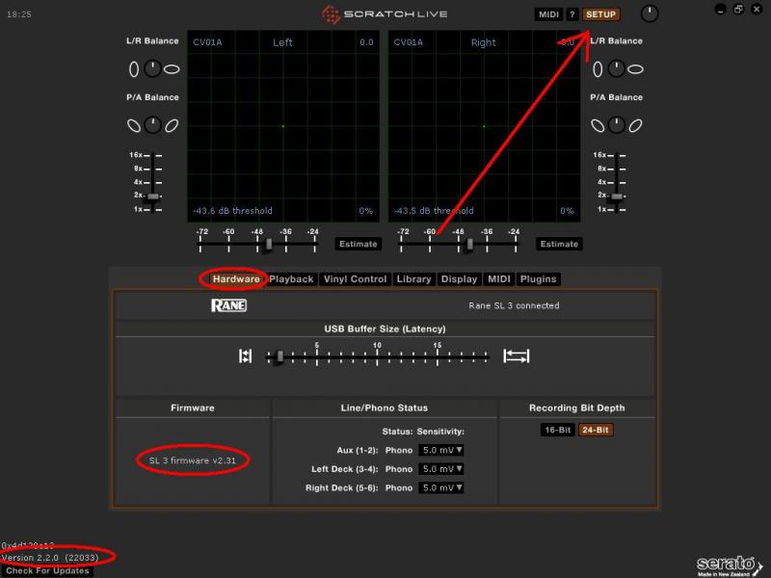Click the 18:25 clock display
Screen dimensions: 771x578
coord(19,14)
